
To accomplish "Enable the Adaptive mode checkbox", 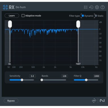I will 23,16.
